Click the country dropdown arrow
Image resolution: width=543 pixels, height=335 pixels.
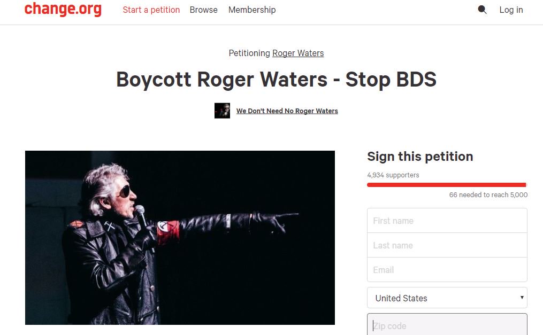(x=522, y=297)
